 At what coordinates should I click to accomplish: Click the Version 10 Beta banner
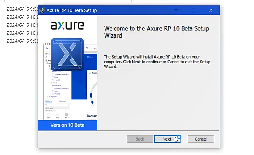click(67, 125)
